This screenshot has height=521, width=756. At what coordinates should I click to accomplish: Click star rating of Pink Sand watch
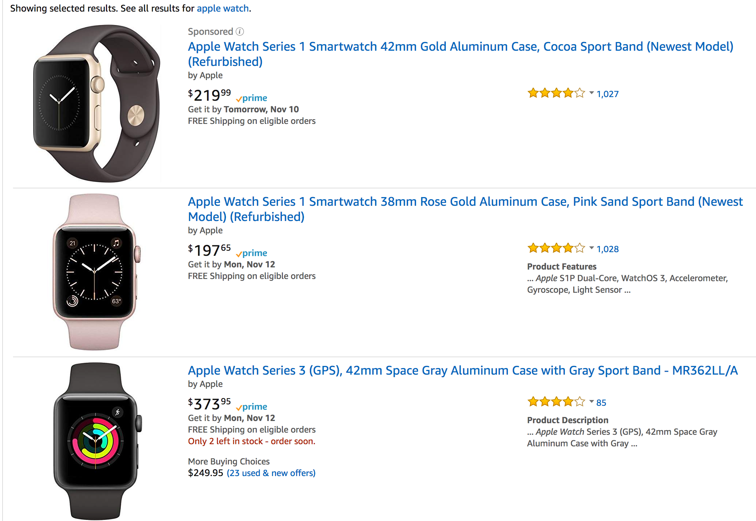(556, 248)
